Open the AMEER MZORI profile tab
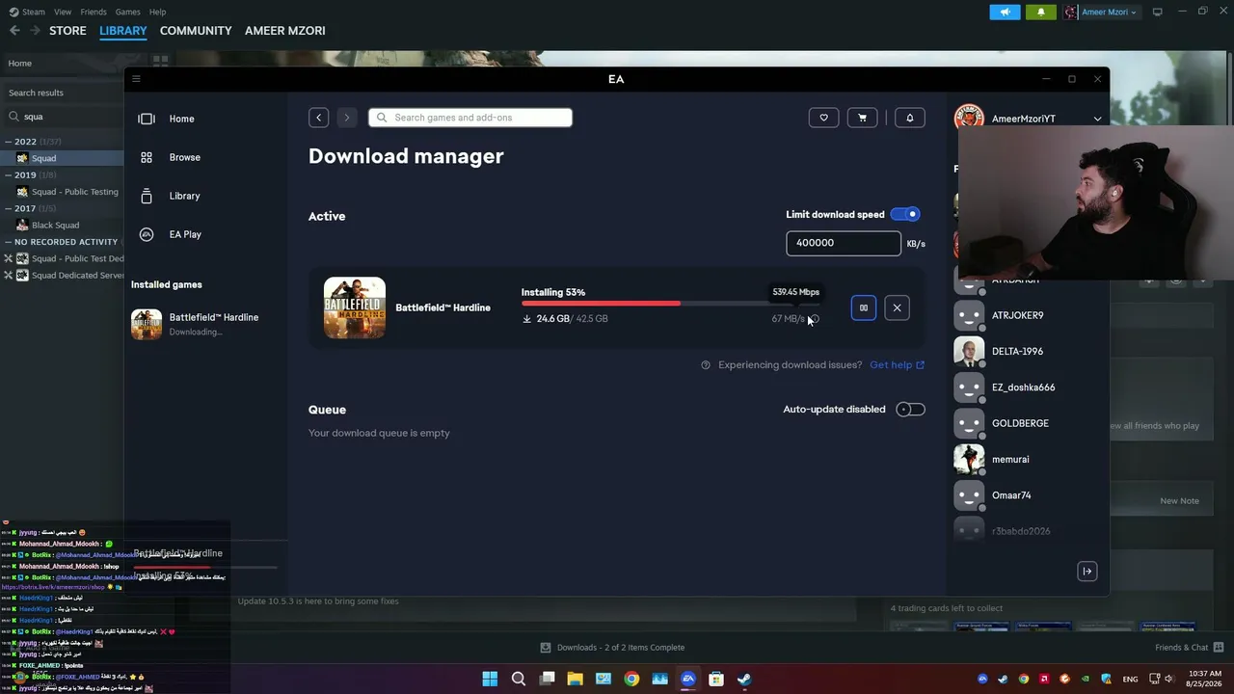The height and width of the screenshot is (694, 1234). pos(285,31)
